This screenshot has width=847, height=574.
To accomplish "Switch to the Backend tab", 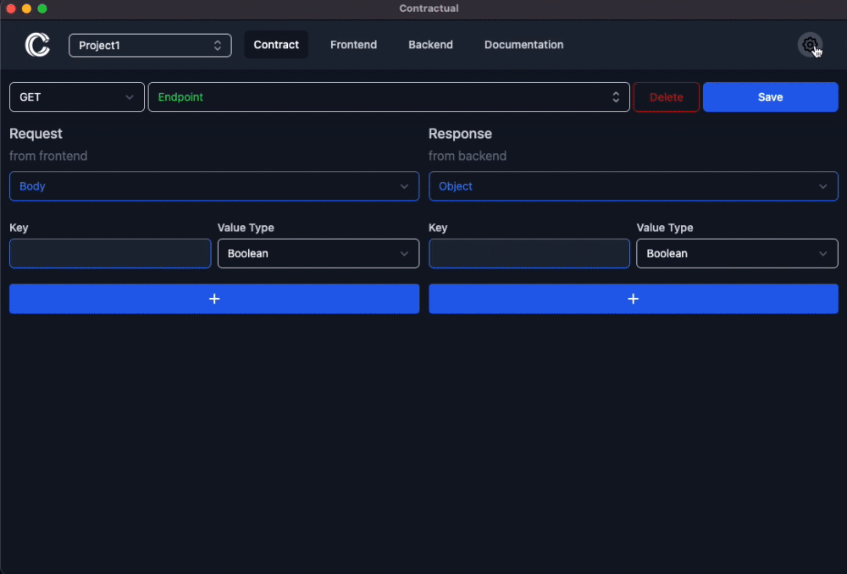I will [x=430, y=45].
